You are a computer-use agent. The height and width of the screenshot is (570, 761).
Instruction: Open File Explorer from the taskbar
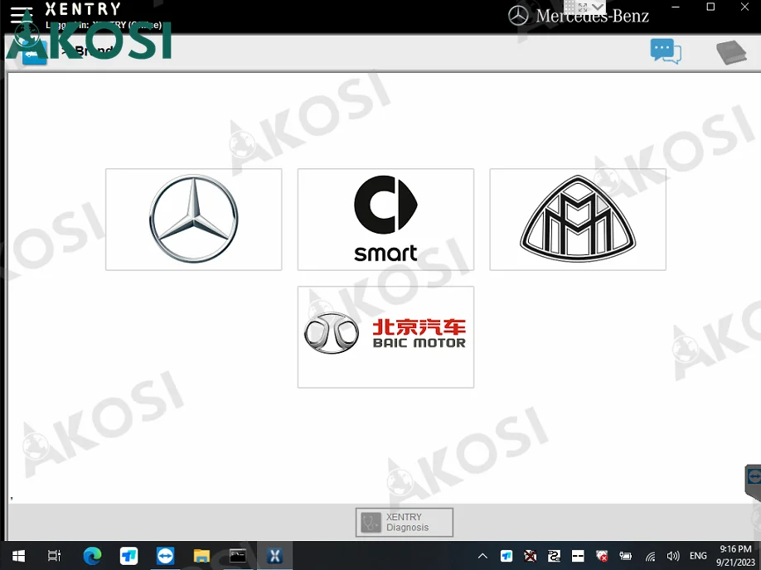coord(201,556)
